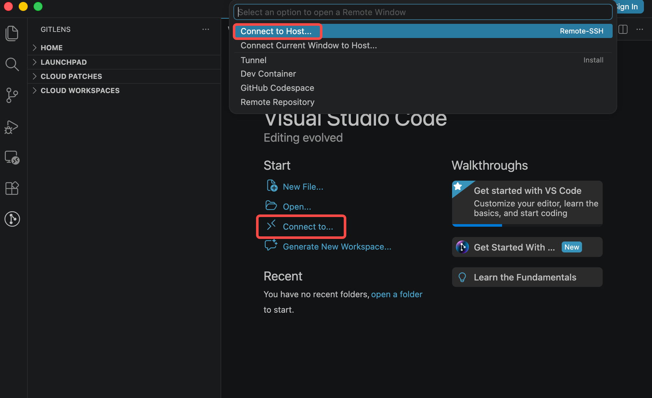Expand the CLOUD WORKSPACES section
The image size is (652, 398).
124,90
